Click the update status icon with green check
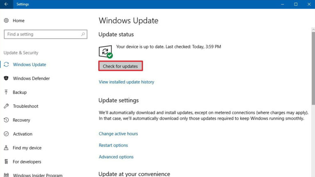Image resolution: width=315 pixels, height=177 pixels. coord(106,52)
